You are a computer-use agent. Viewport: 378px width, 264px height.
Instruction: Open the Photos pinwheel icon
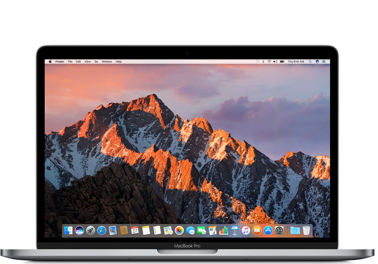[x=179, y=230]
